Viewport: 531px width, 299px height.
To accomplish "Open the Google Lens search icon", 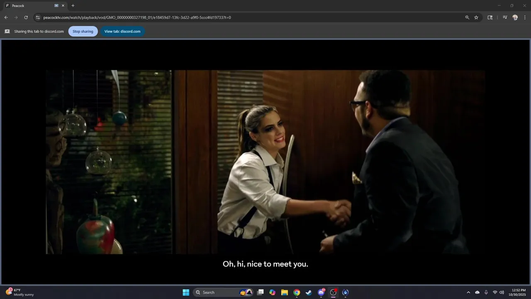I will 490,17.
